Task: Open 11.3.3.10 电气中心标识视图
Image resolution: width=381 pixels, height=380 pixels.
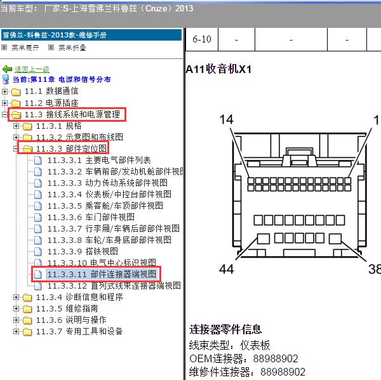Action: (102, 262)
